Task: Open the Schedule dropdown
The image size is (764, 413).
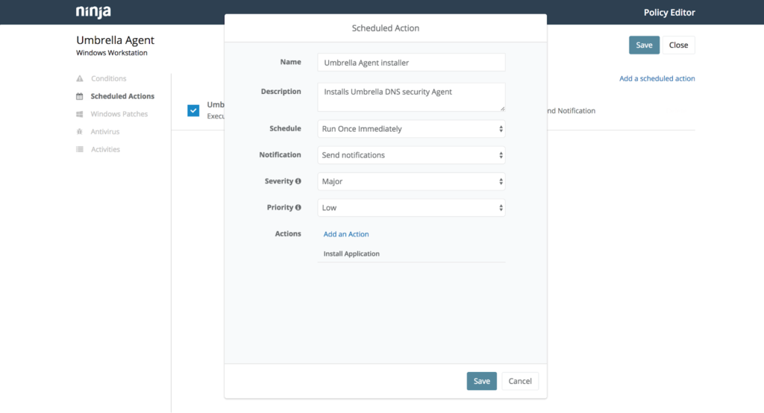Action: pos(411,129)
